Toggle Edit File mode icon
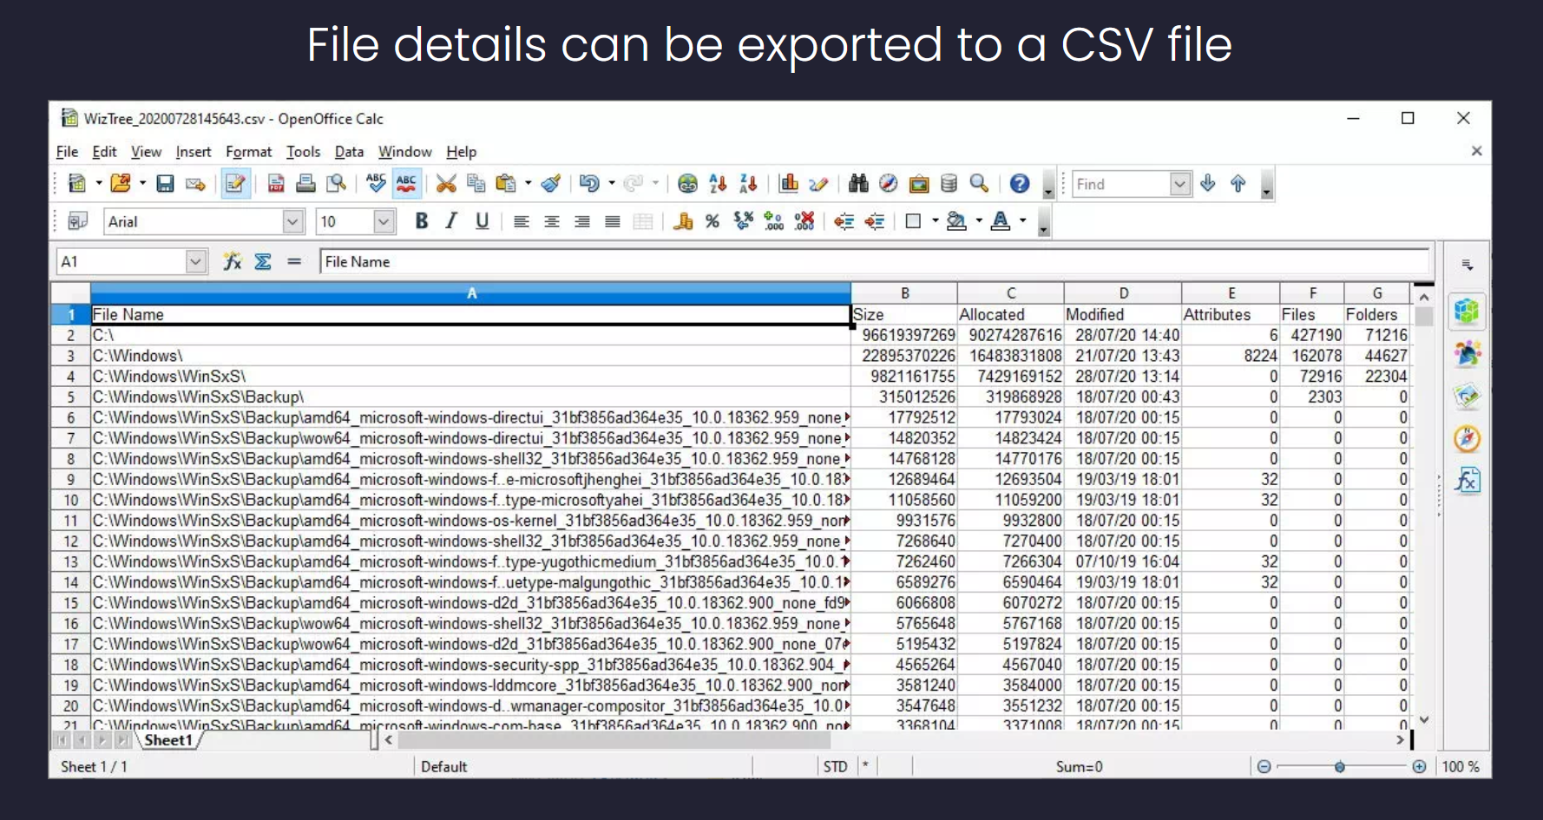 (235, 183)
